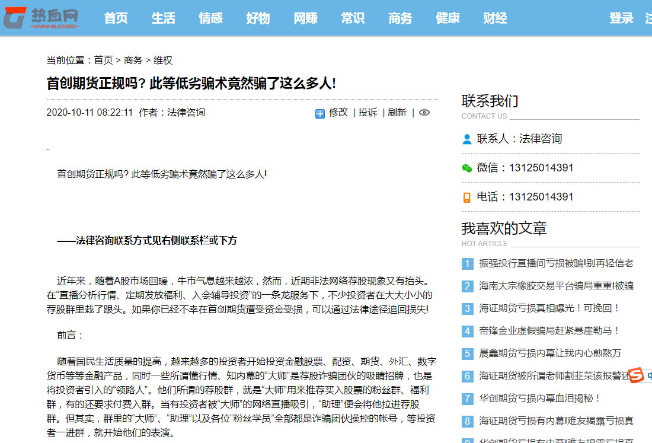The width and height of the screenshot is (652, 443).
Task: Open article 海证期货被所谓老师割韭菜
Action: pyautogui.click(x=554, y=376)
